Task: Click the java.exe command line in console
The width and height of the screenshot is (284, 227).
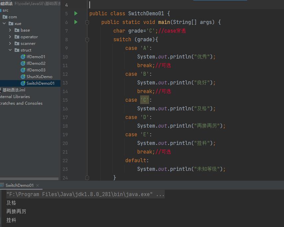Action: pyautogui.click(x=85, y=194)
